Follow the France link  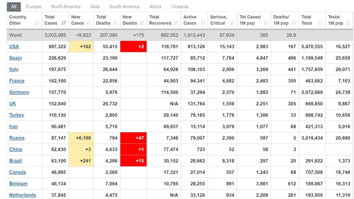point(17,81)
